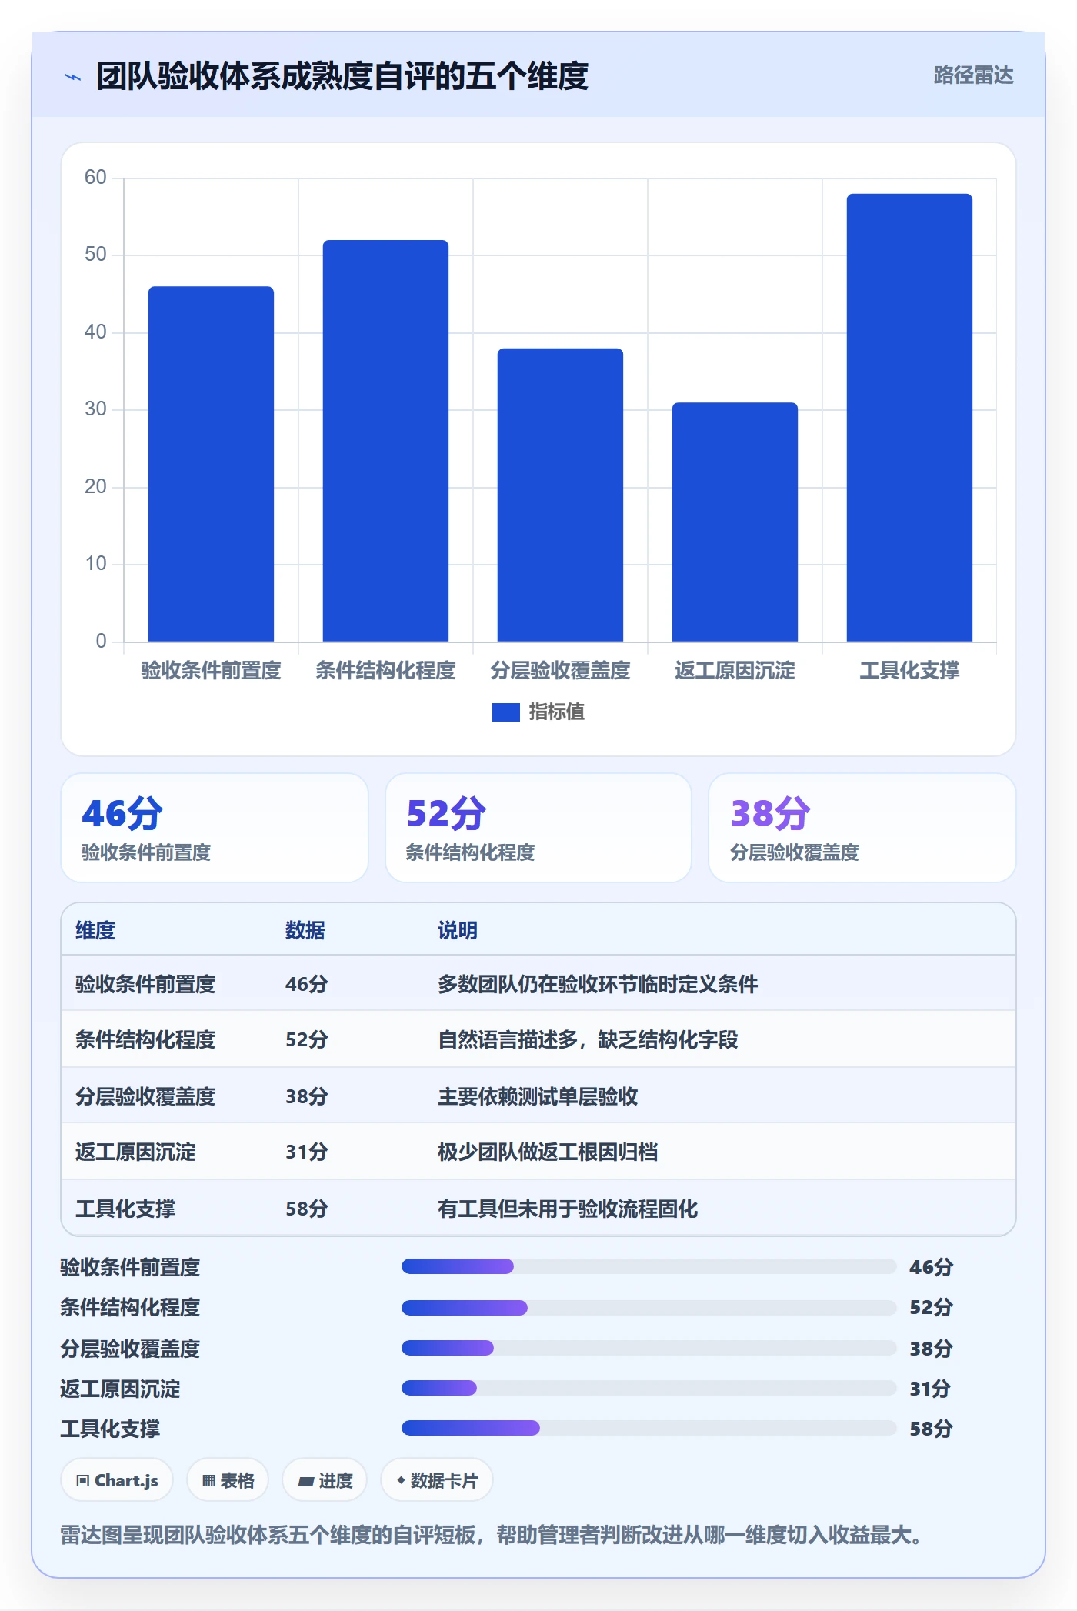Click description 自然语言描述多，缺乏结构化字段
This screenshot has width=1077, height=1611.
(588, 1040)
